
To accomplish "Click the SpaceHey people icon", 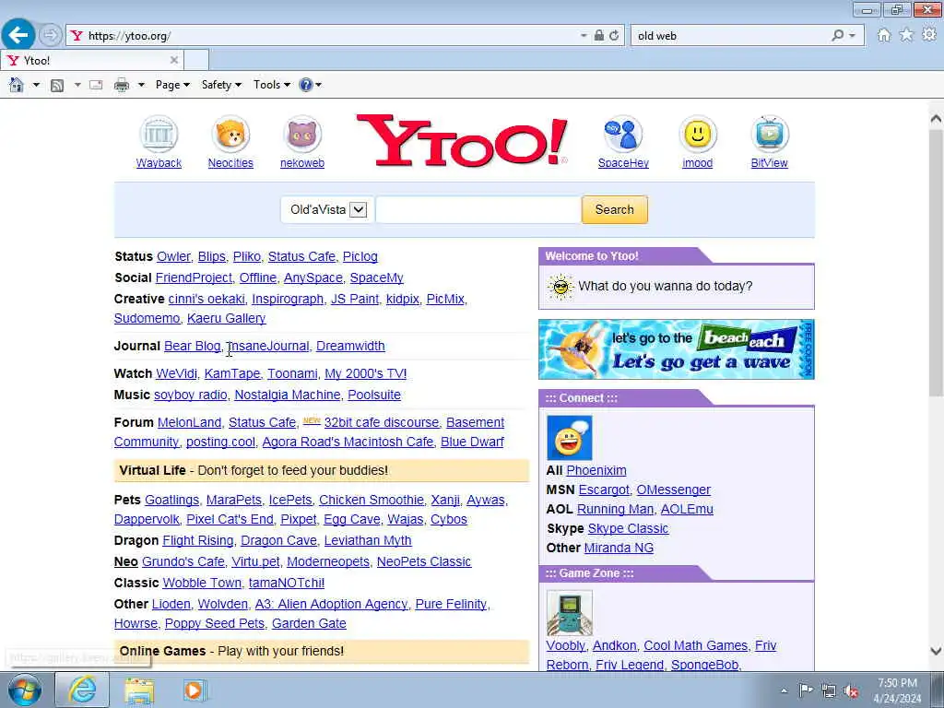I will pyautogui.click(x=623, y=135).
